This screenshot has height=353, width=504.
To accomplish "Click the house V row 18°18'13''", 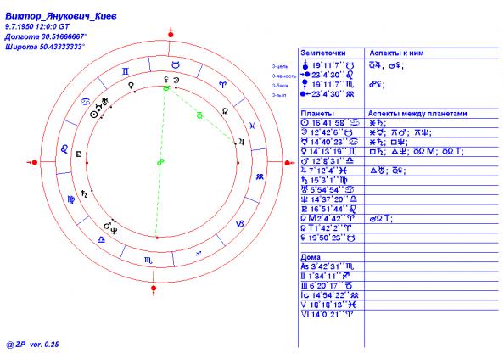I will (328, 305).
